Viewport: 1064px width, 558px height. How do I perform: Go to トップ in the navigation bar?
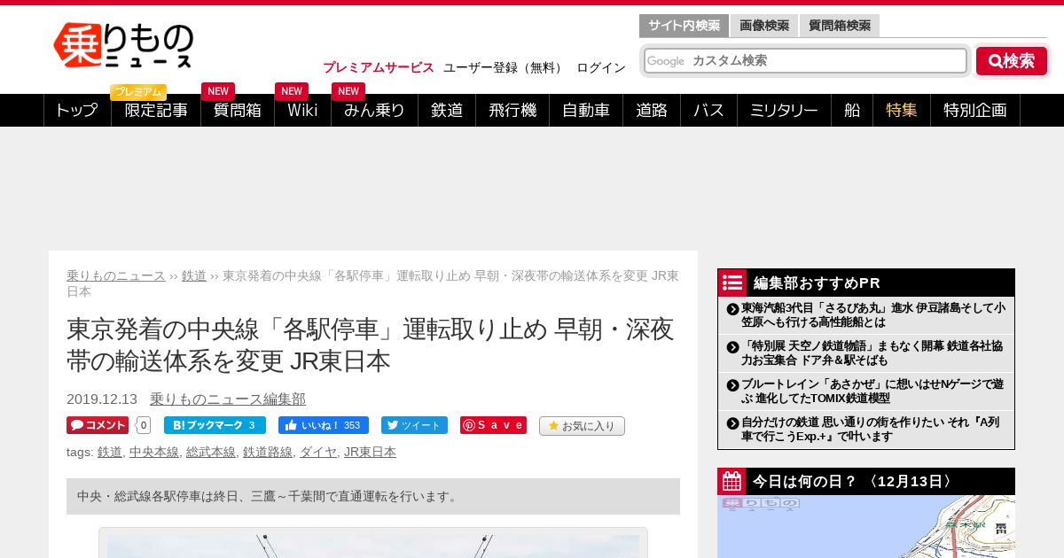[77, 110]
